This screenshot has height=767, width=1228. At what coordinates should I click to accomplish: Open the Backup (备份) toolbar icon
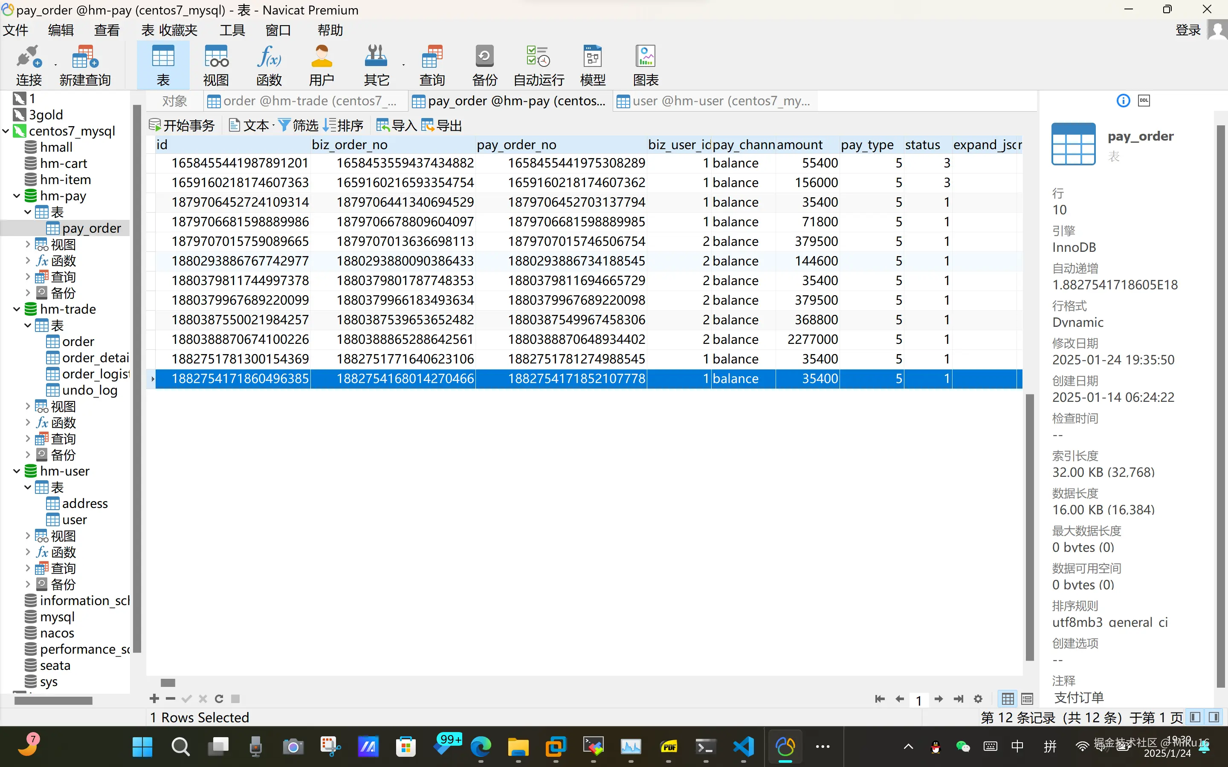(484, 65)
